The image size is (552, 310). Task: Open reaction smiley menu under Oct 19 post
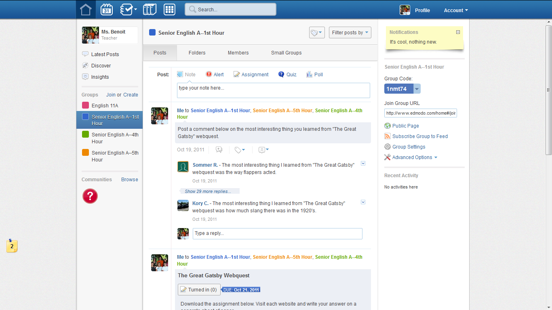[263, 150]
